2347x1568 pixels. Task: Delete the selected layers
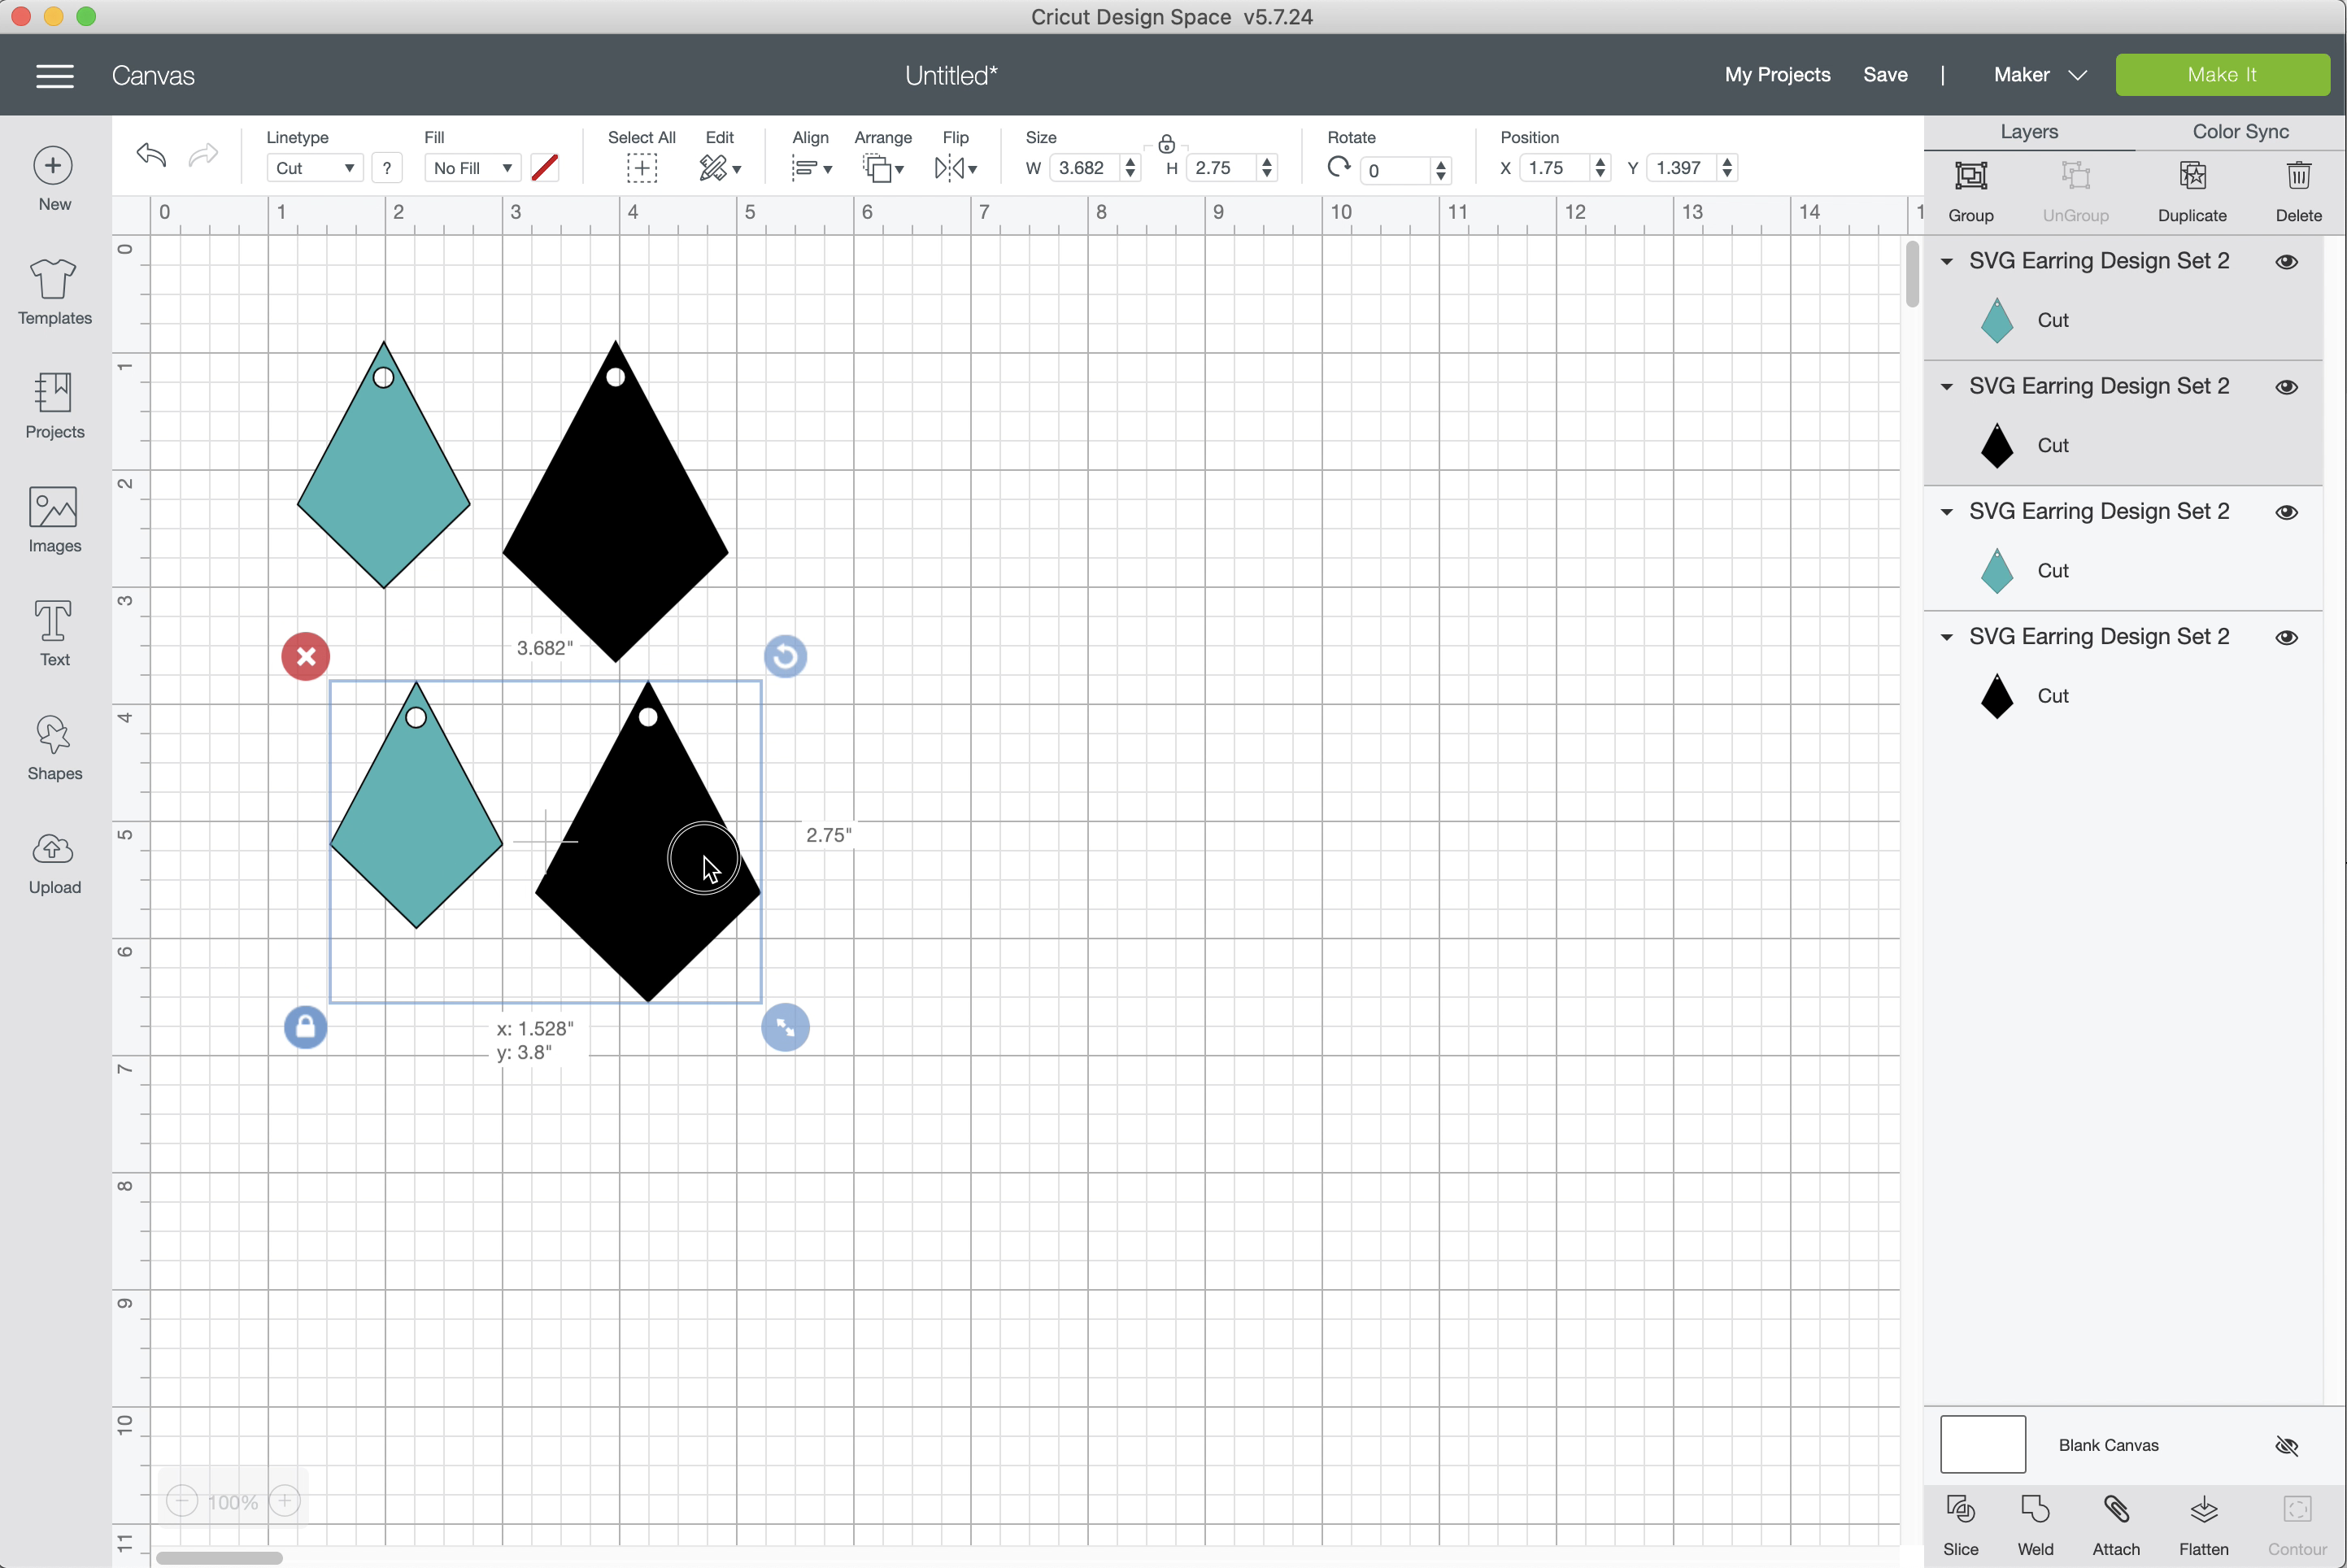[2298, 191]
